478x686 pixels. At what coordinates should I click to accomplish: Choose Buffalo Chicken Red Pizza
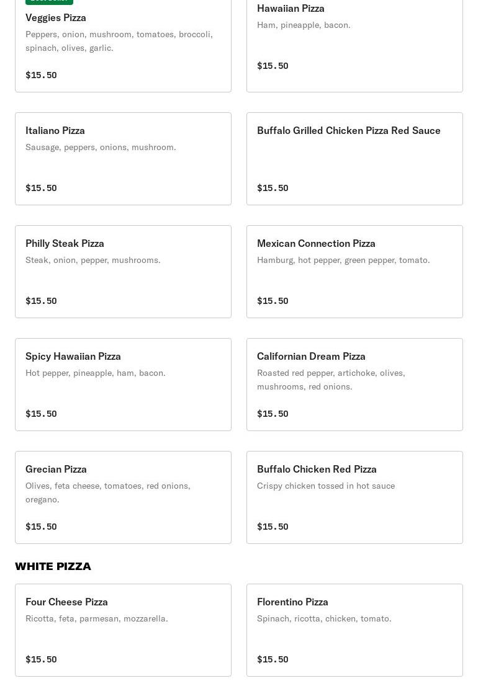[354, 497]
